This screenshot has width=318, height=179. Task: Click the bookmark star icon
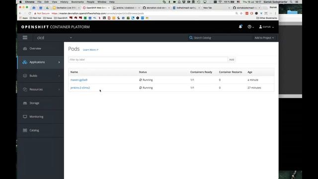click(241, 13)
